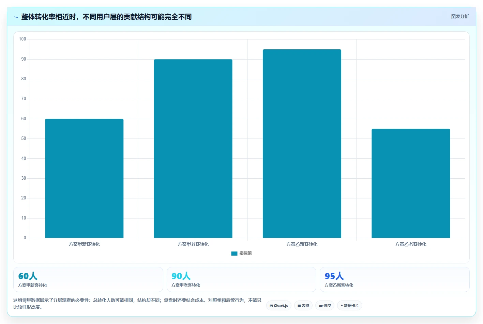Click the lightning icon beside the title

pyautogui.click(x=16, y=17)
